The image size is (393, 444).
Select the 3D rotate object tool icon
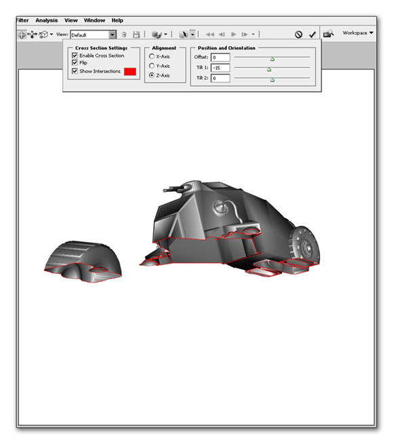pyautogui.click(x=22, y=35)
